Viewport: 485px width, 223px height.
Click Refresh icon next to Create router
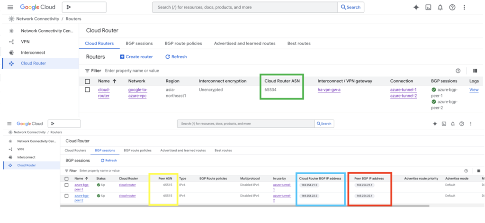coord(168,57)
